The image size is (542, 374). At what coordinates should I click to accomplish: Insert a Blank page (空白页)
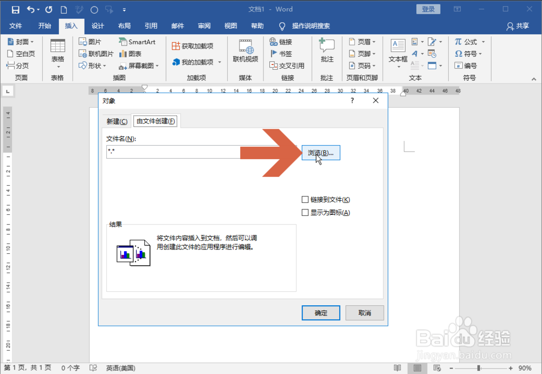[x=21, y=54]
